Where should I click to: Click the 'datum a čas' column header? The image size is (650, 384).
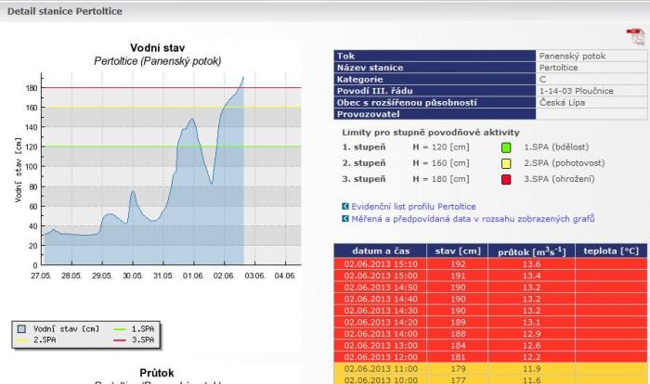pyautogui.click(x=378, y=250)
